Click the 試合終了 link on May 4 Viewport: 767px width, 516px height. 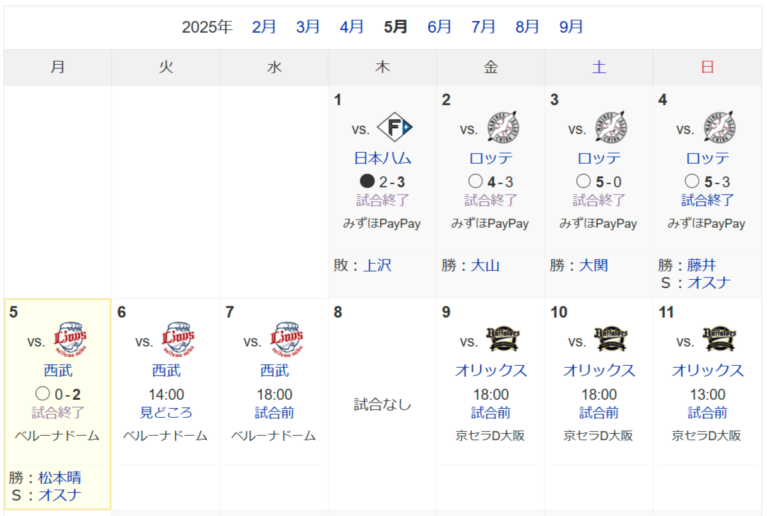[x=707, y=200]
